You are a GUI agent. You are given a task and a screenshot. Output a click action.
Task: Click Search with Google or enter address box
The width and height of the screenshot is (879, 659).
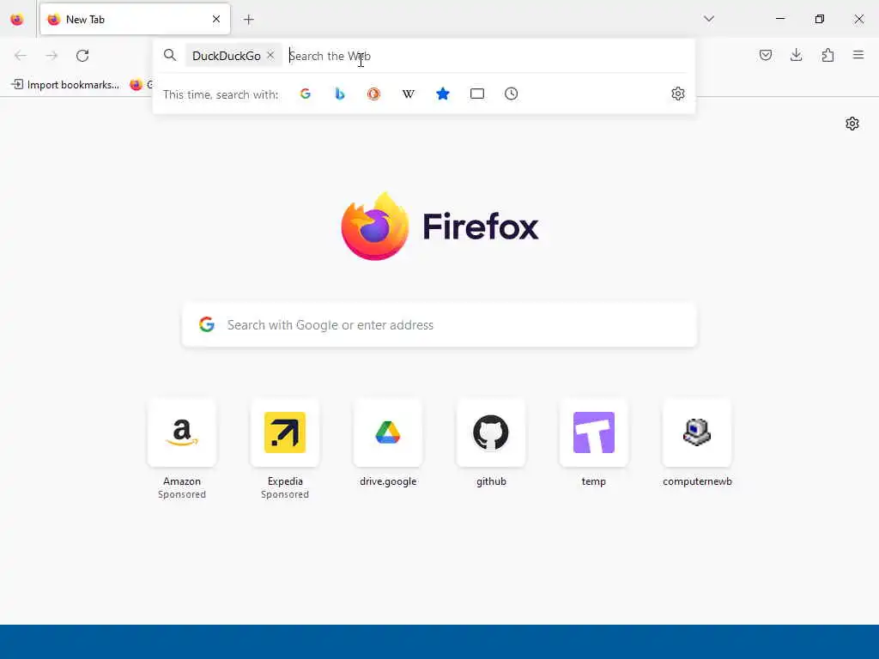[x=439, y=325]
